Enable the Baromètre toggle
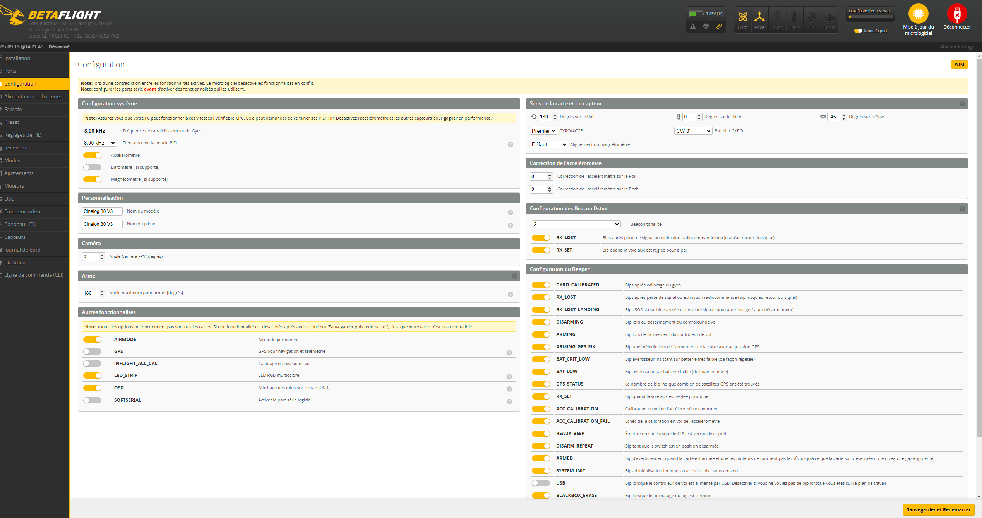 tap(93, 167)
